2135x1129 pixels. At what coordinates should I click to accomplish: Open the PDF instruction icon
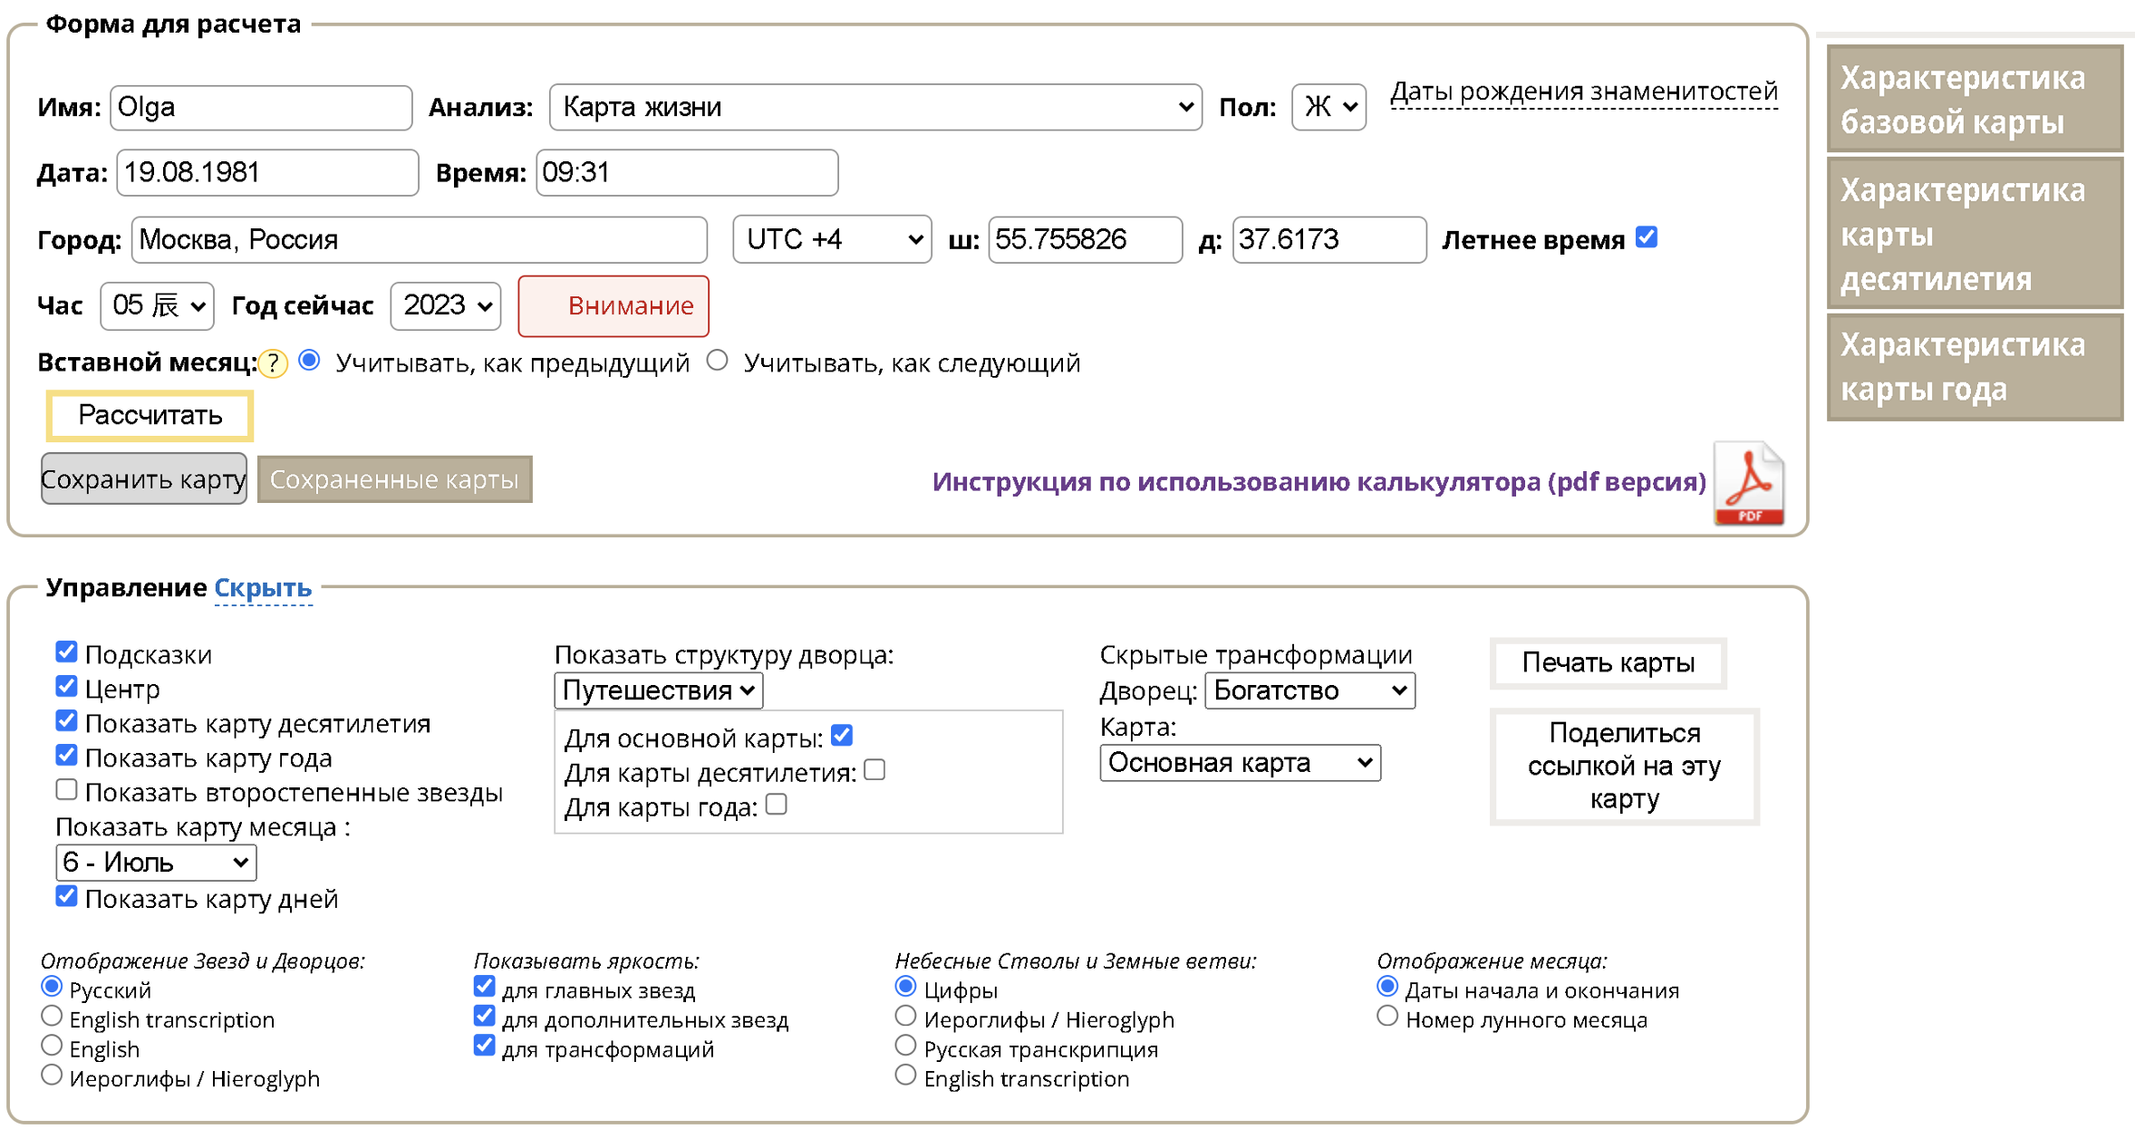click(1748, 483)
